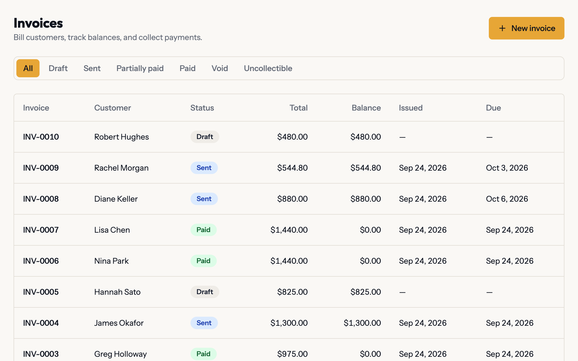The height and width of the screenshot is (361, 578).
Task: Open invoice INV-0009
Action: (x=41, y=168)
